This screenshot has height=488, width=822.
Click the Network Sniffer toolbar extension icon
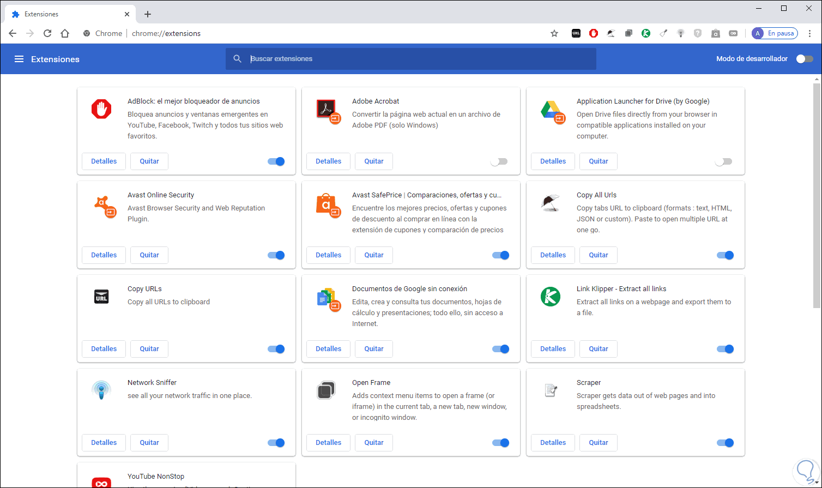click(681, 33)
